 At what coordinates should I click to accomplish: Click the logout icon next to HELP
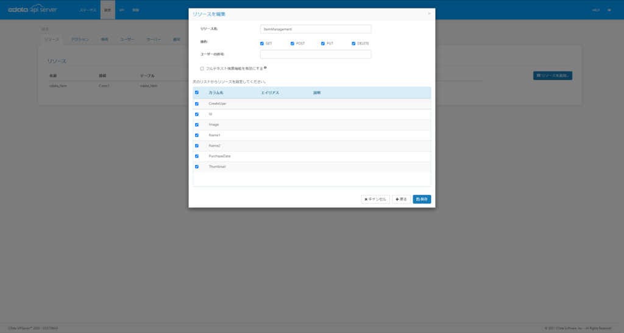pos(609,10)
